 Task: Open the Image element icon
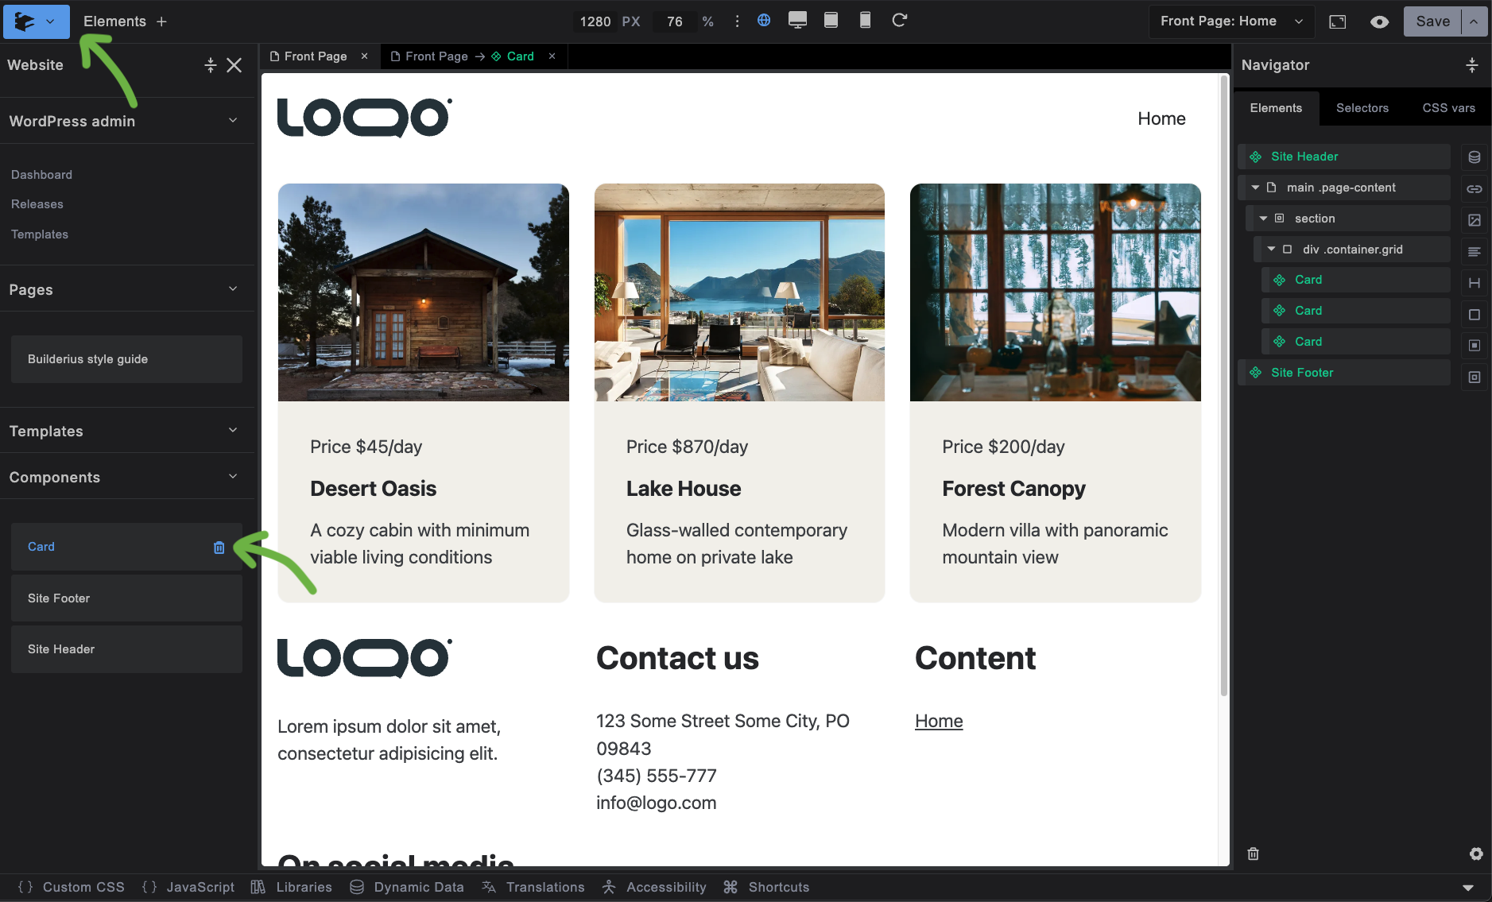[1475, 219]
